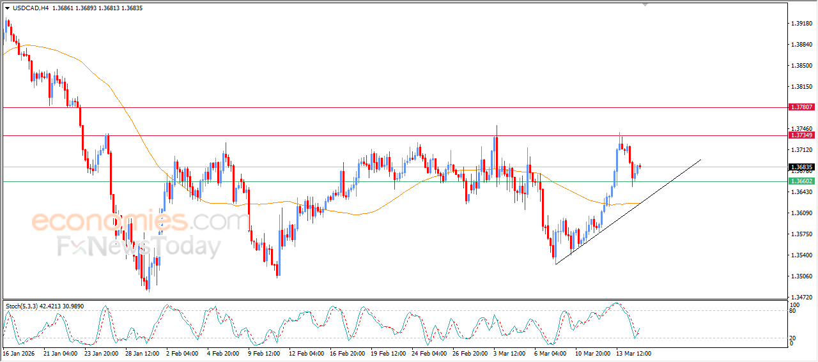
Task: Click the black 1.36835 current price tag
Action: 801,167
